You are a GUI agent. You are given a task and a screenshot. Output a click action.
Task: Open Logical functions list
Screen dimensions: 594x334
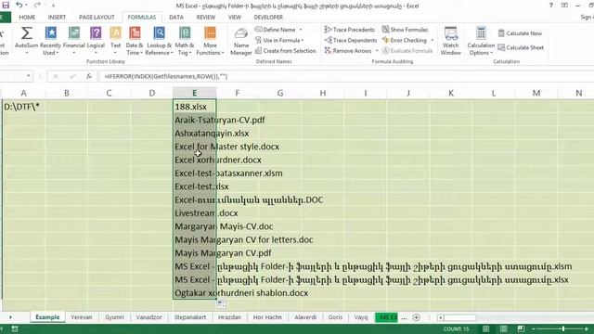[x=96, y=41]
